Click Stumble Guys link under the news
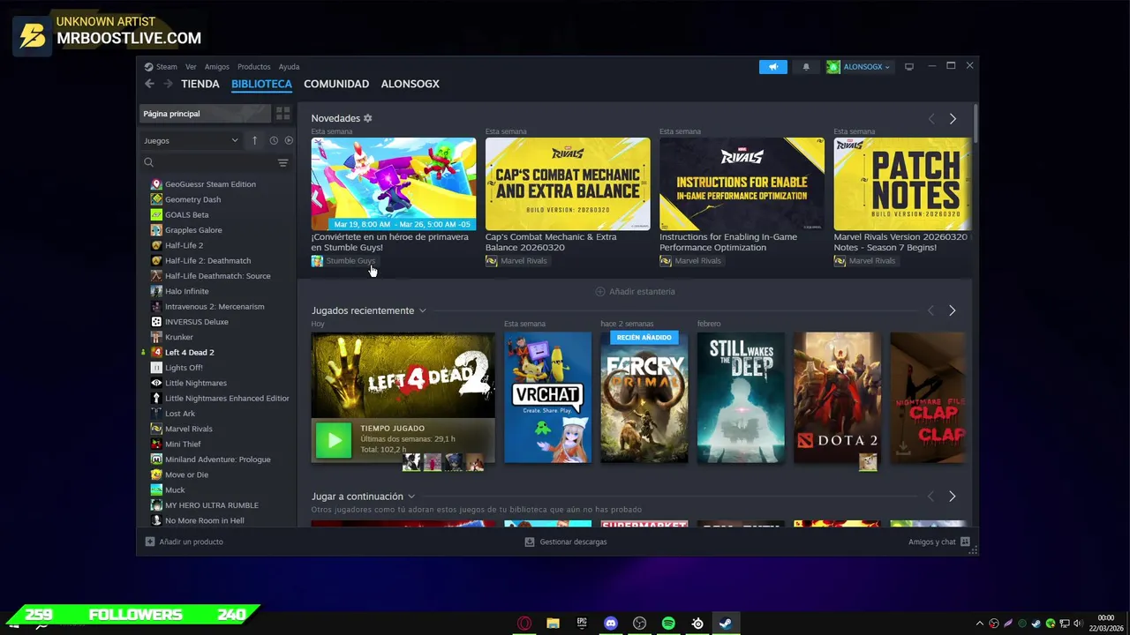 pos(350,261)
